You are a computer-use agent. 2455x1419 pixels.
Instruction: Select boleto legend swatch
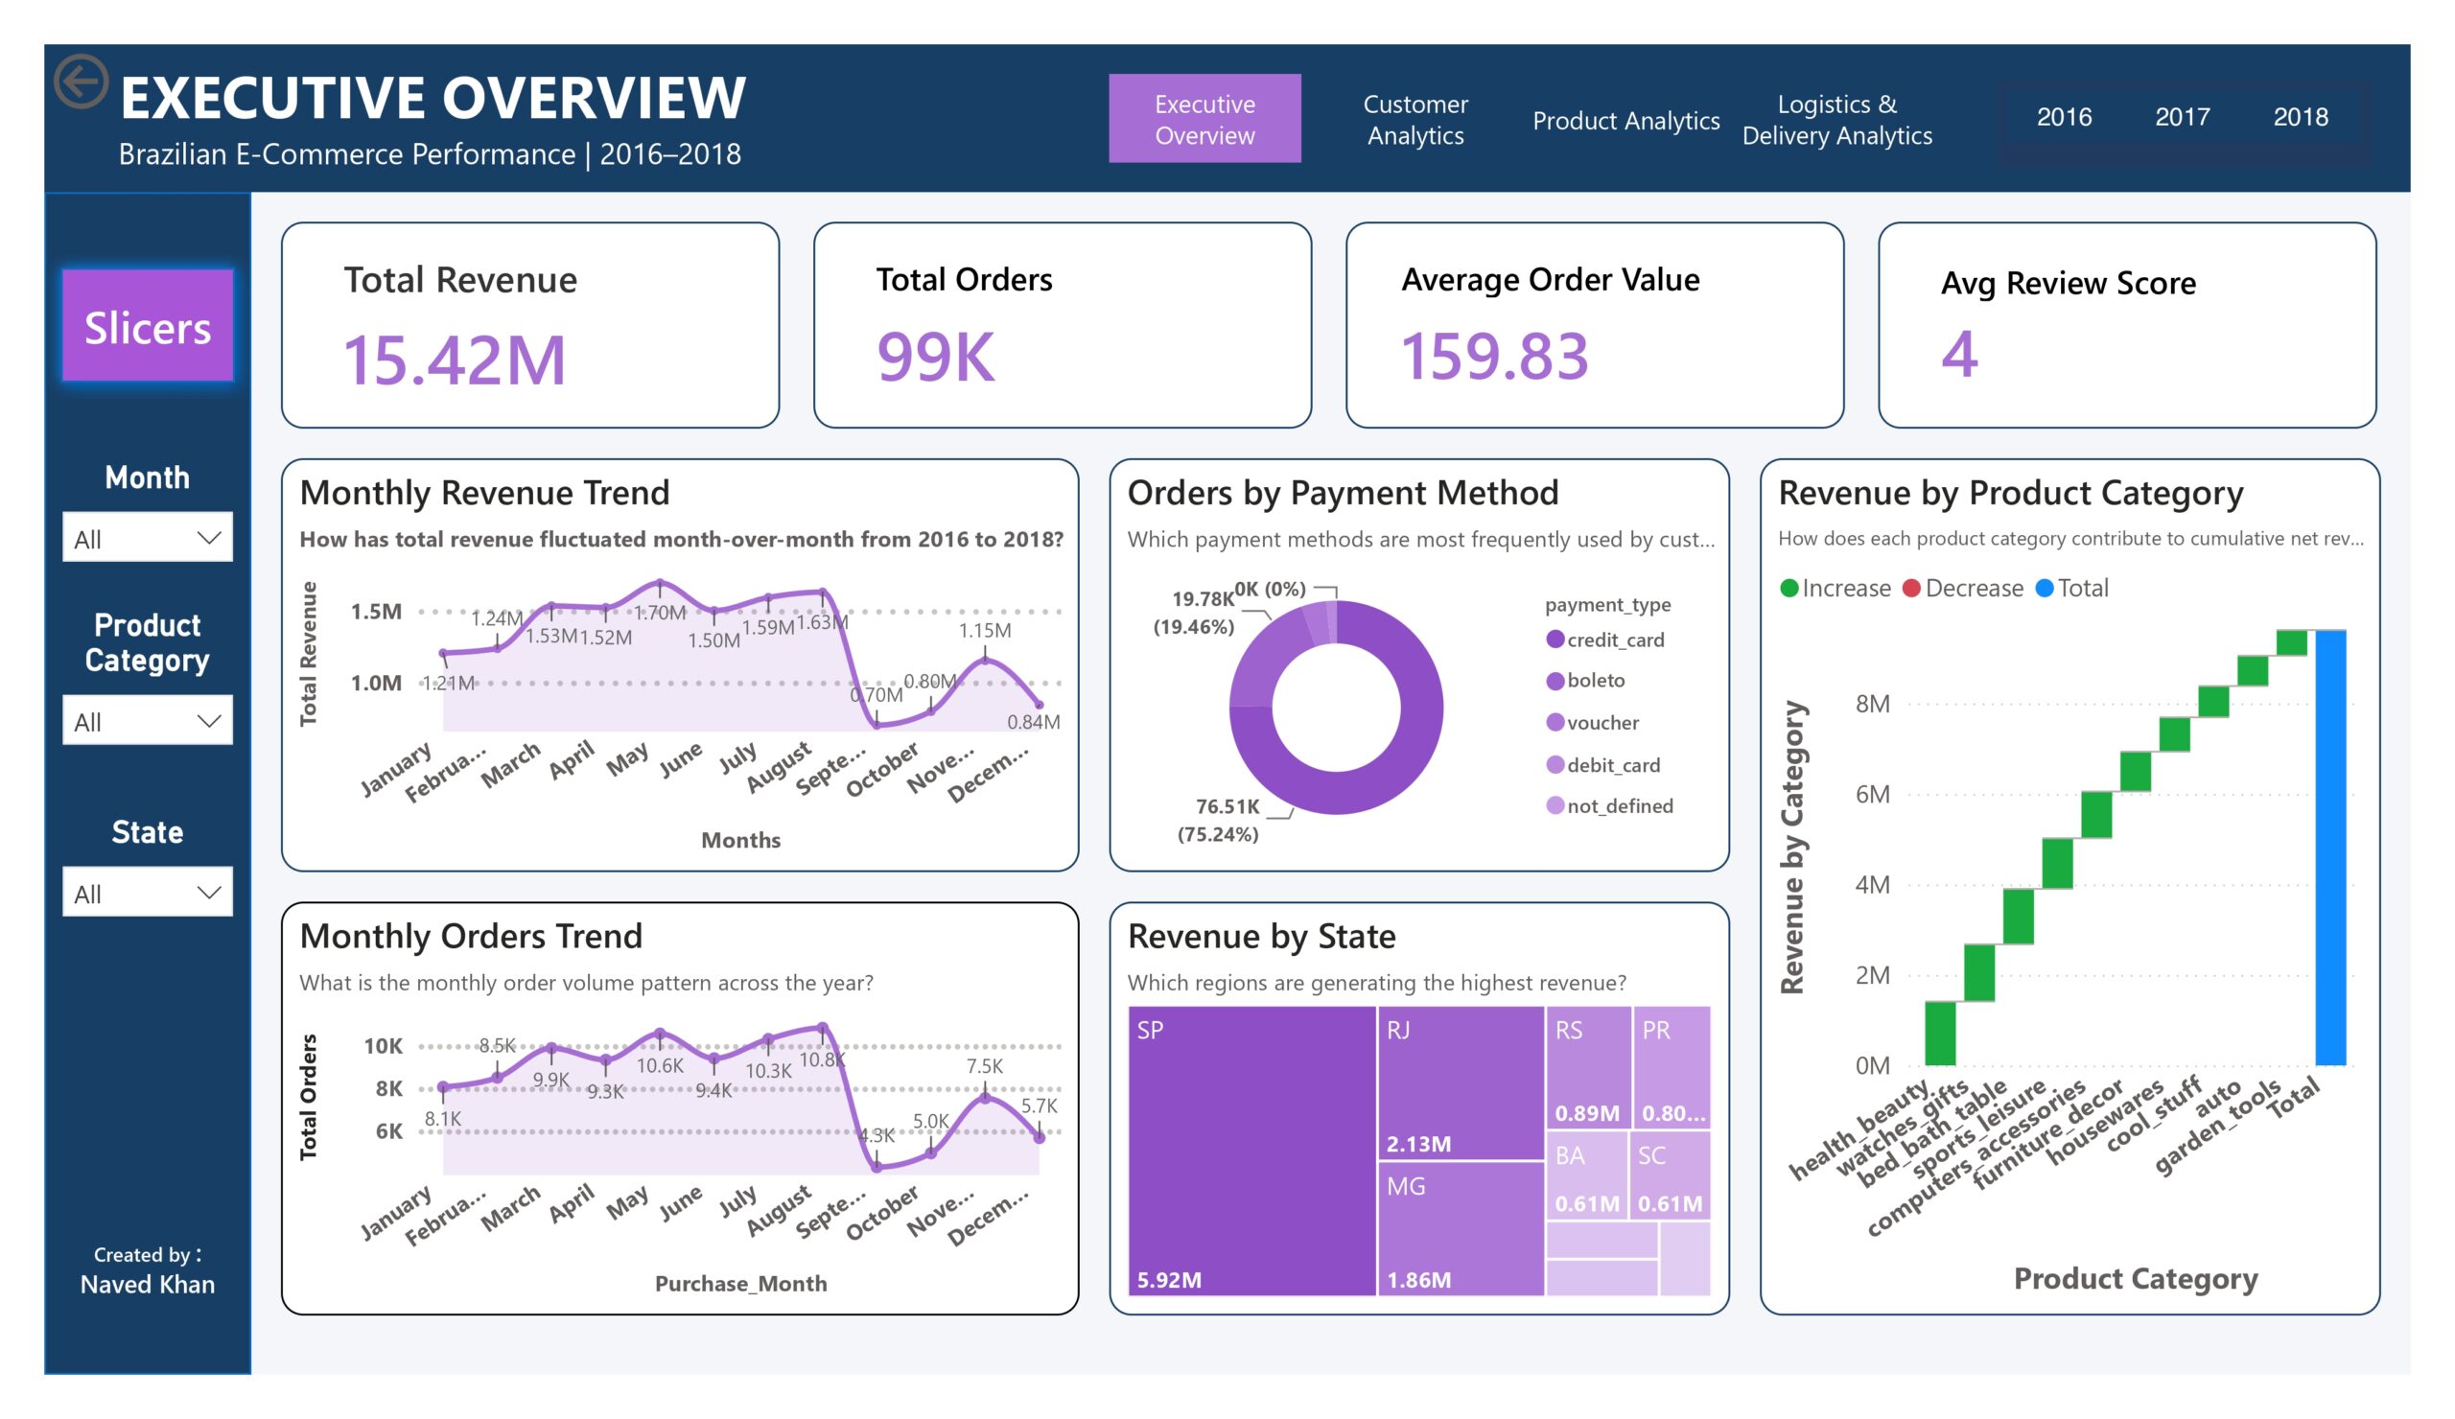pos(1555,681)
